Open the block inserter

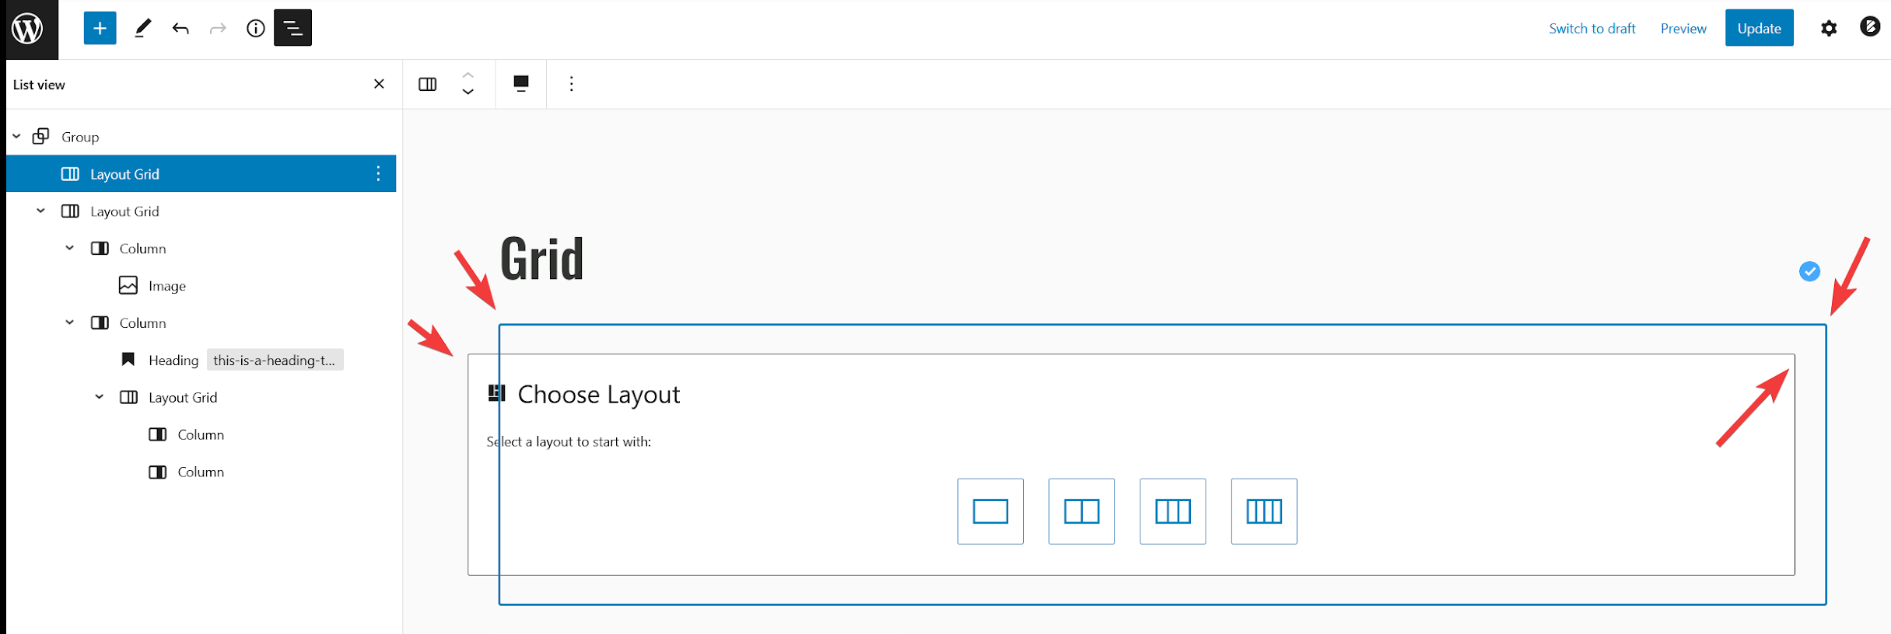(100, 27)
